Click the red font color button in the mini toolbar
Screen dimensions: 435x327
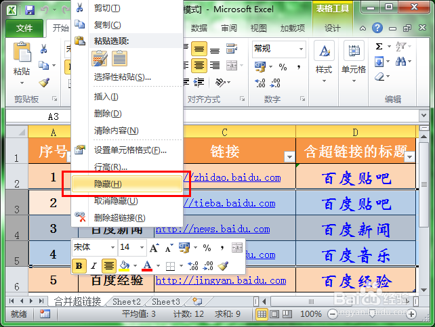click(x=147, y=266)
